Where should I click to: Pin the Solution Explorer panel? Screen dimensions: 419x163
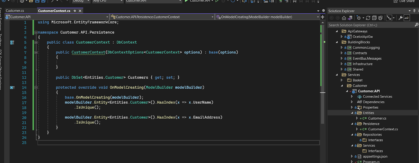pyautogui.click(x=414, y=11)
